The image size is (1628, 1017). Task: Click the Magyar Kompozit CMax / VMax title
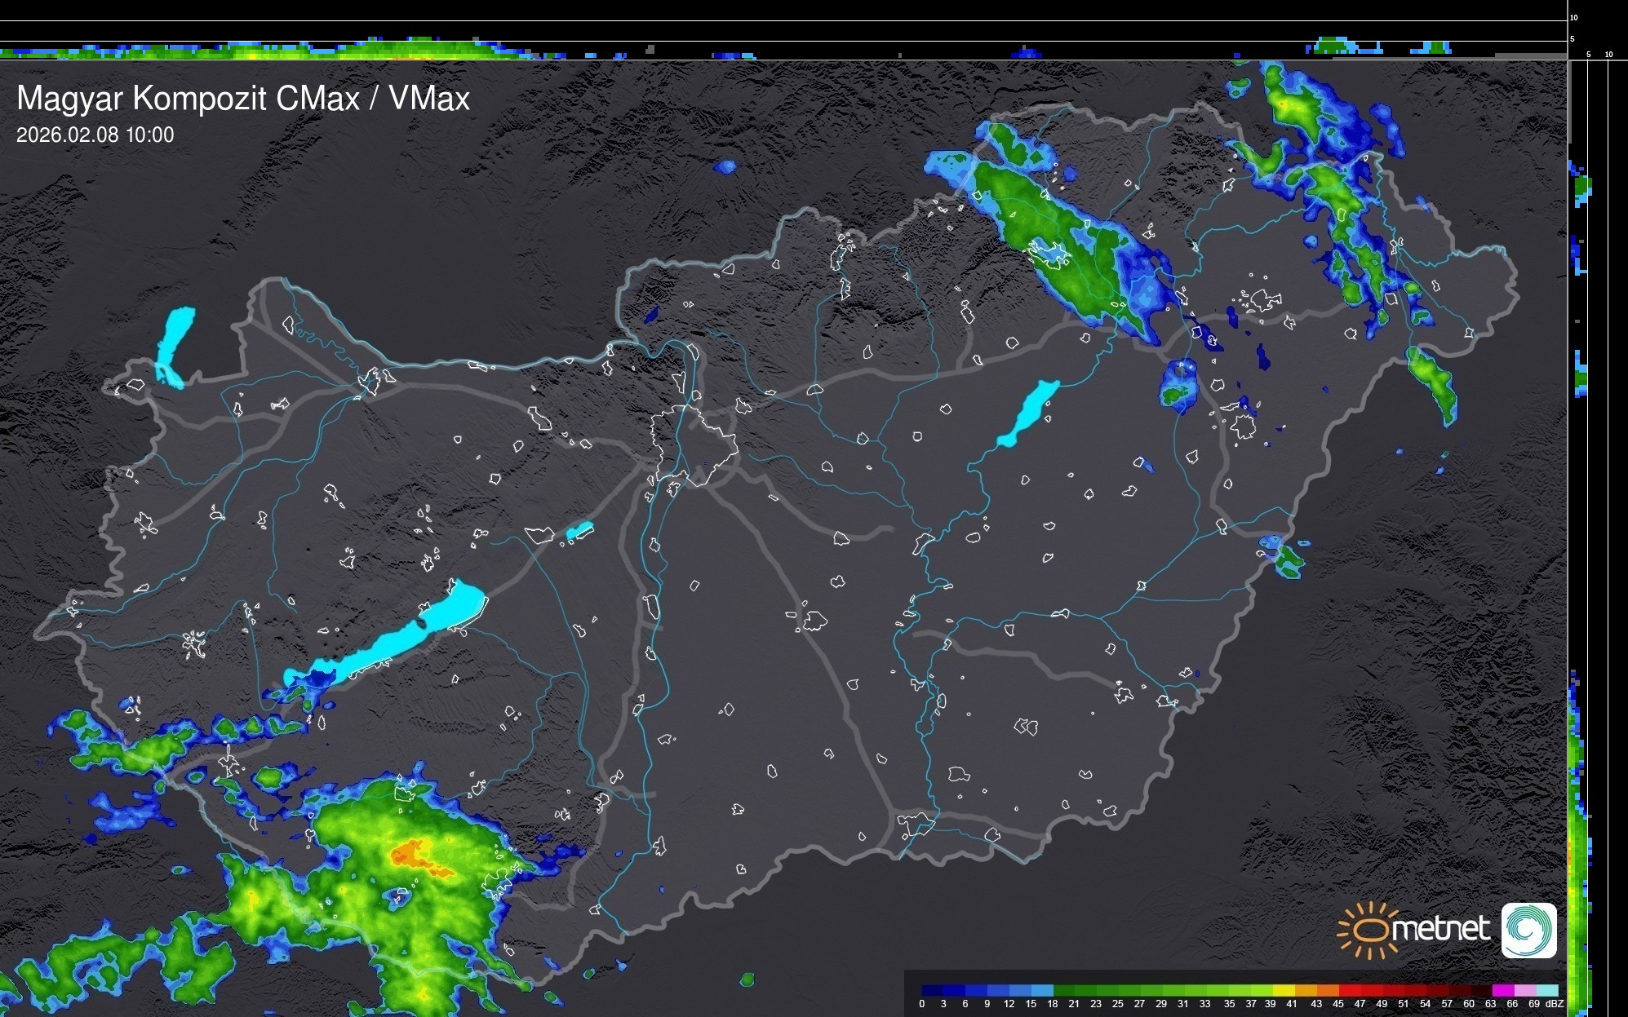pos(243,99)
